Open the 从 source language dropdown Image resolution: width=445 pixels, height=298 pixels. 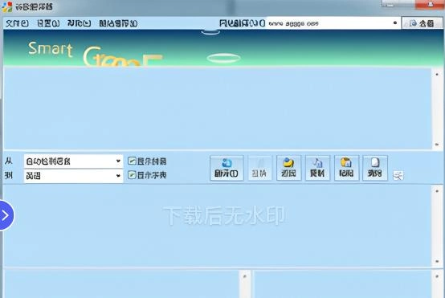click(74, 161)
